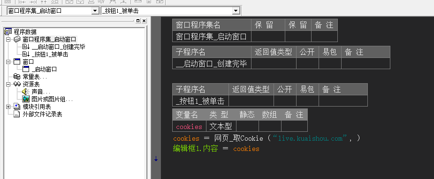Click 编辑框1.内容 in the code line
This screenshot has width=434, height=179.
tap(195, 148)
